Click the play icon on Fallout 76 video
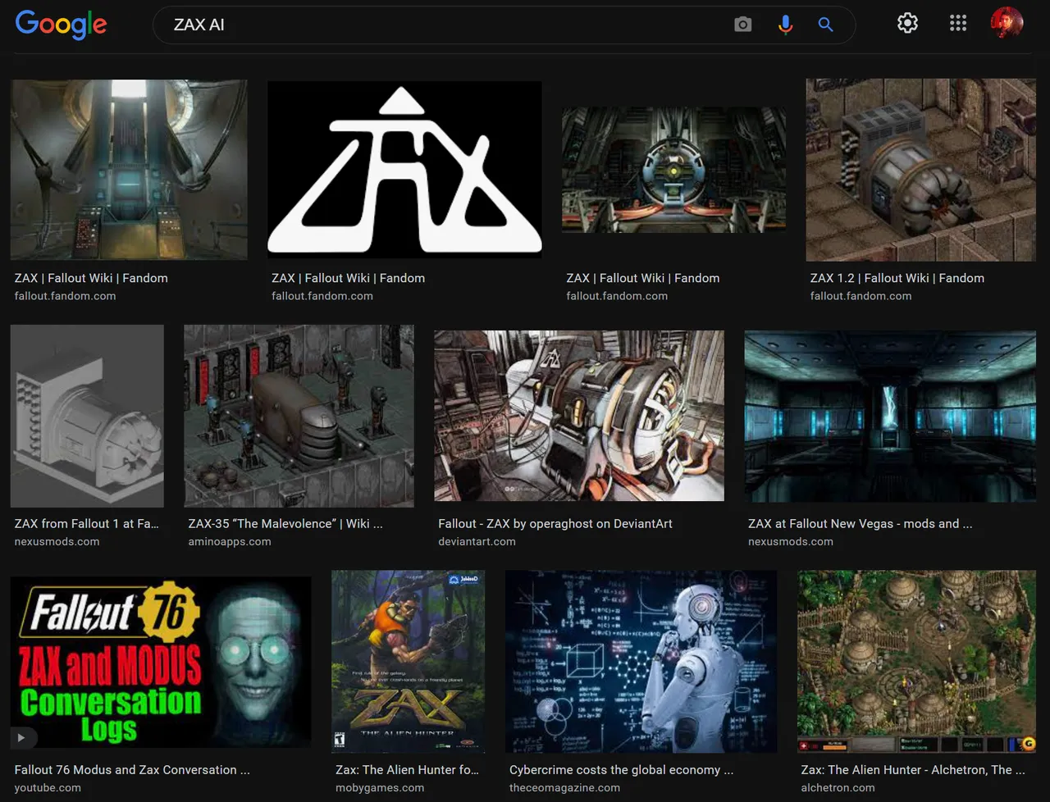The width and height of the screenshot is (1050, 802). coord(21,737)
